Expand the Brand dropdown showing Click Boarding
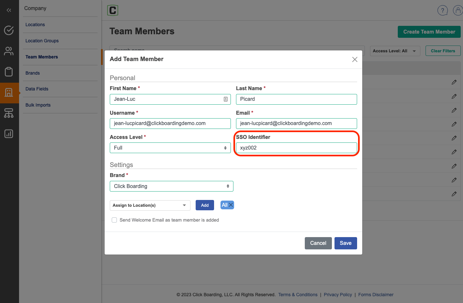This screenshot has width=463, height=303. pyautogui.click(x=171, y=186)
